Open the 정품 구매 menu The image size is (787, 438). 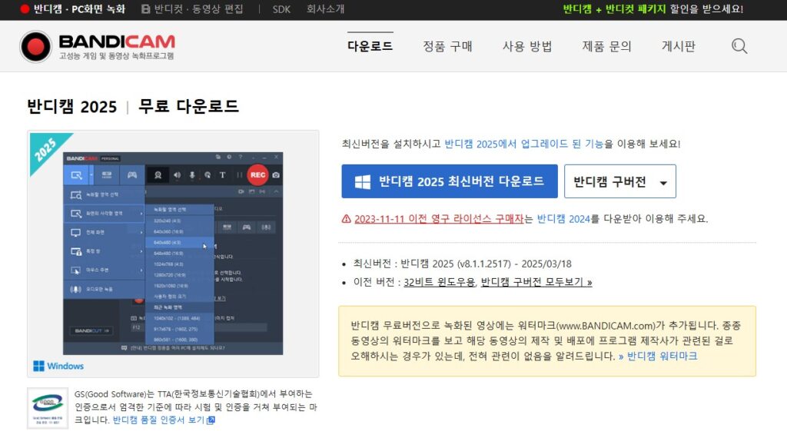point(447,46)
